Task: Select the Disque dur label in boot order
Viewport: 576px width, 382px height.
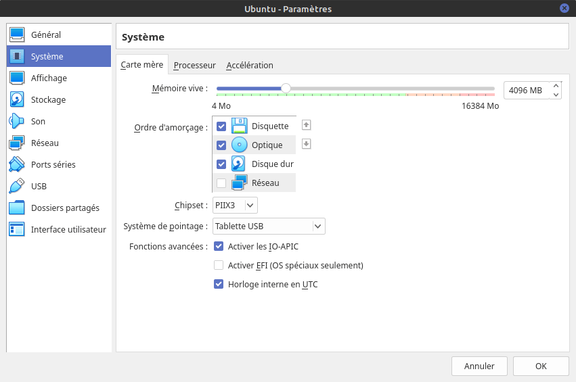Action: (273, 164)
